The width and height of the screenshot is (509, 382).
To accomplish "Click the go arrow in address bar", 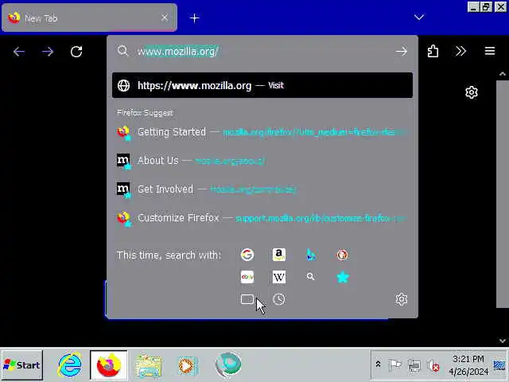I will click(402, 51).
